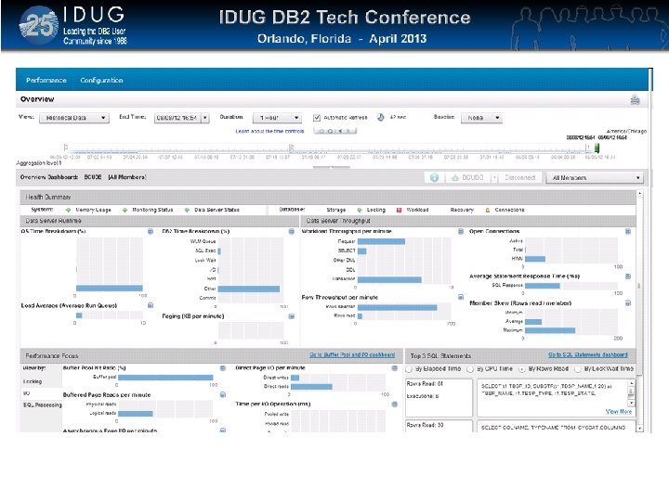Select the Rows Read: 30 statement entry

pos(439,426)
